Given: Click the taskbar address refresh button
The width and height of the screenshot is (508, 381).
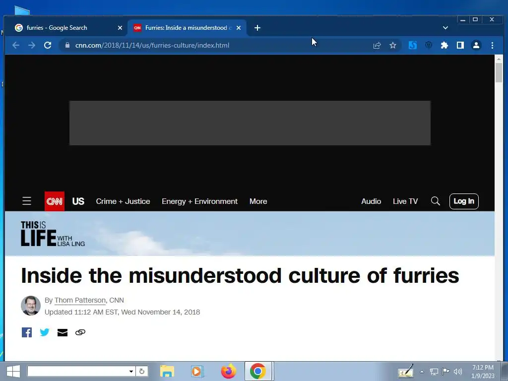Looking at the screenshot, I should coord(142,371).
